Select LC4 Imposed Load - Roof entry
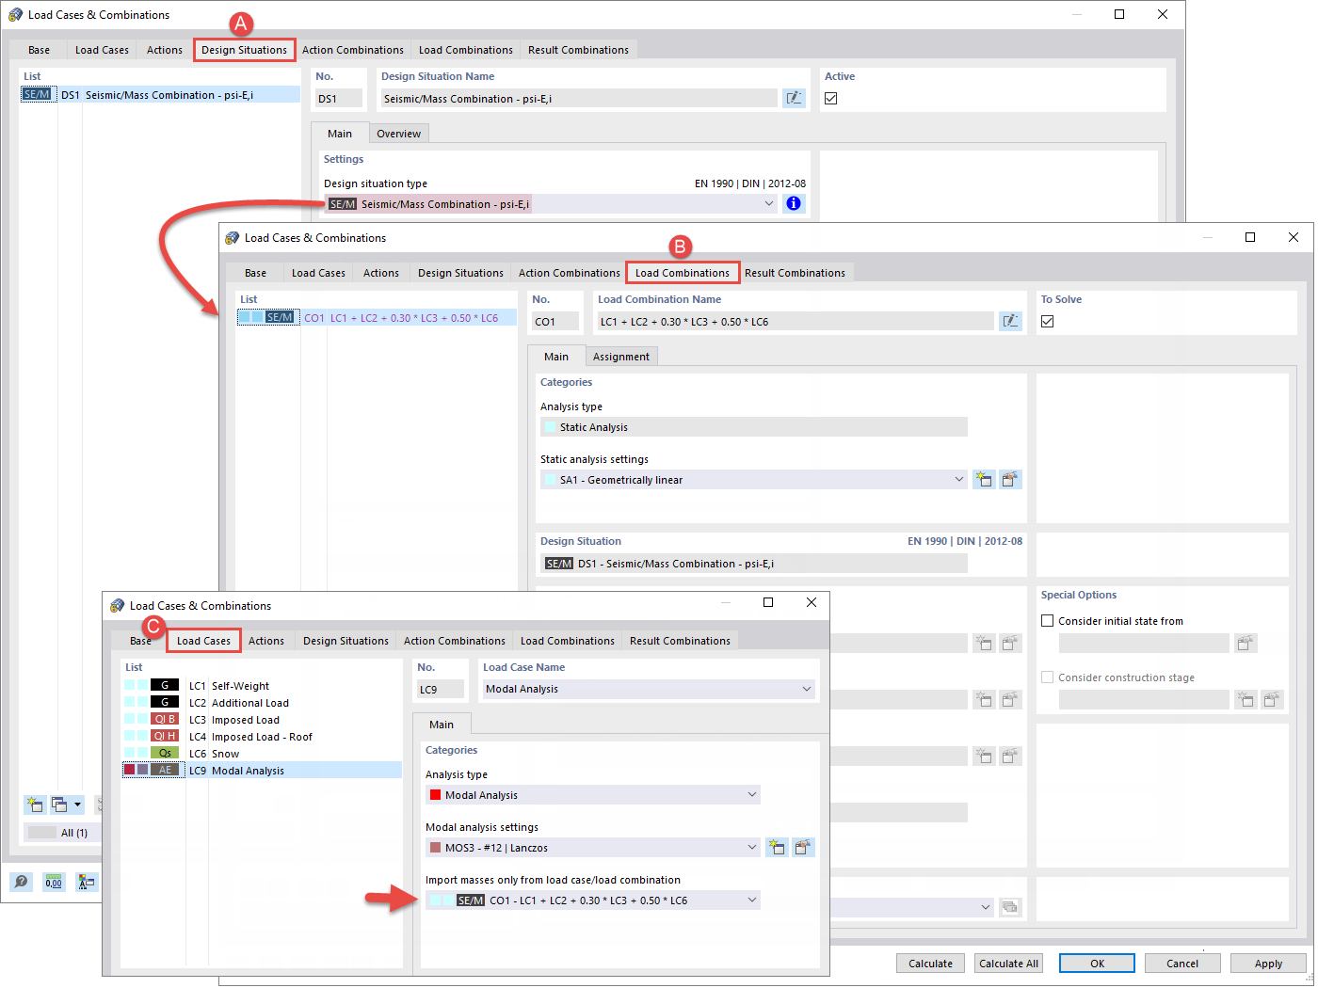 pos(262,736)
